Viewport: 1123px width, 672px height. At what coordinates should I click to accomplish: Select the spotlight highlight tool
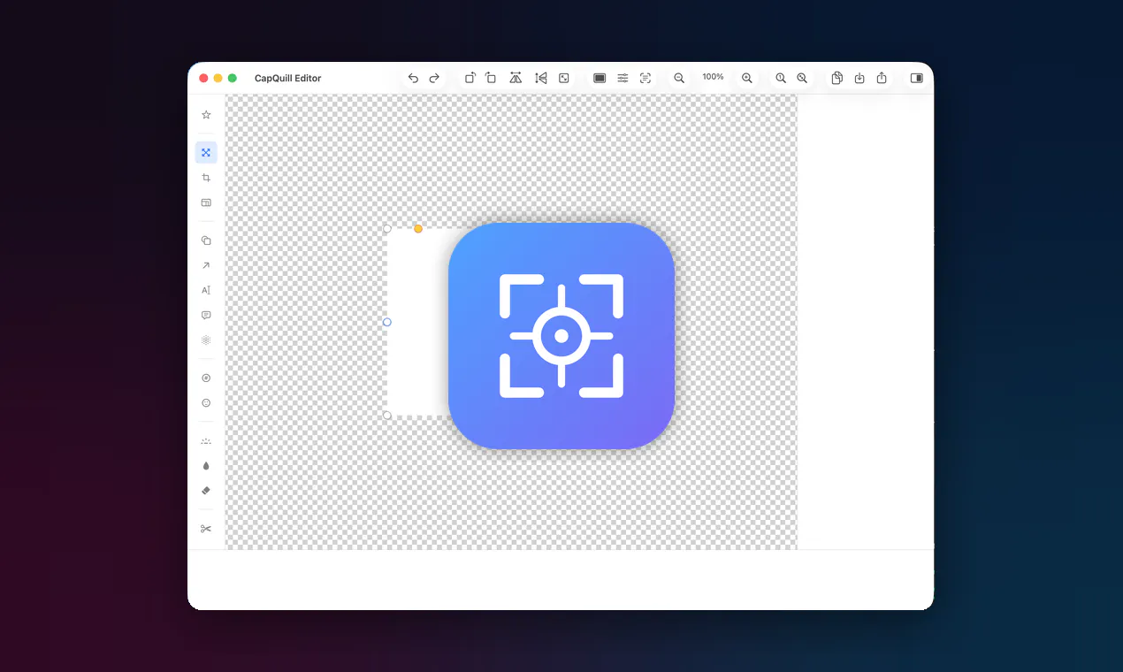coord(206,440)
